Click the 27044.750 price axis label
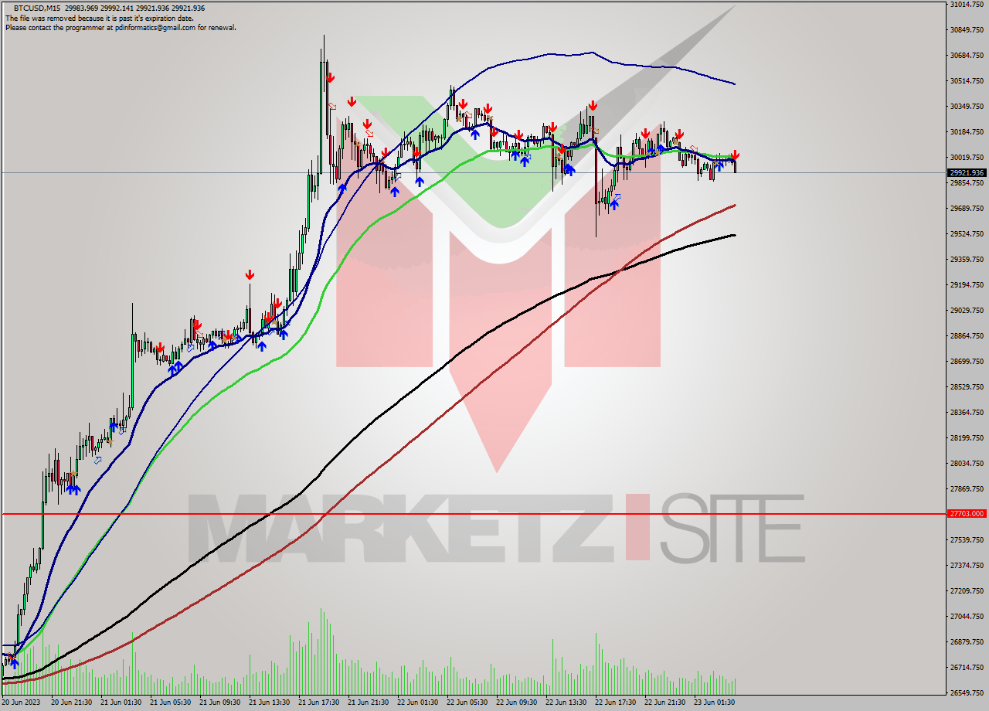This screenshot has height=711, width=989. click(967, 616)
